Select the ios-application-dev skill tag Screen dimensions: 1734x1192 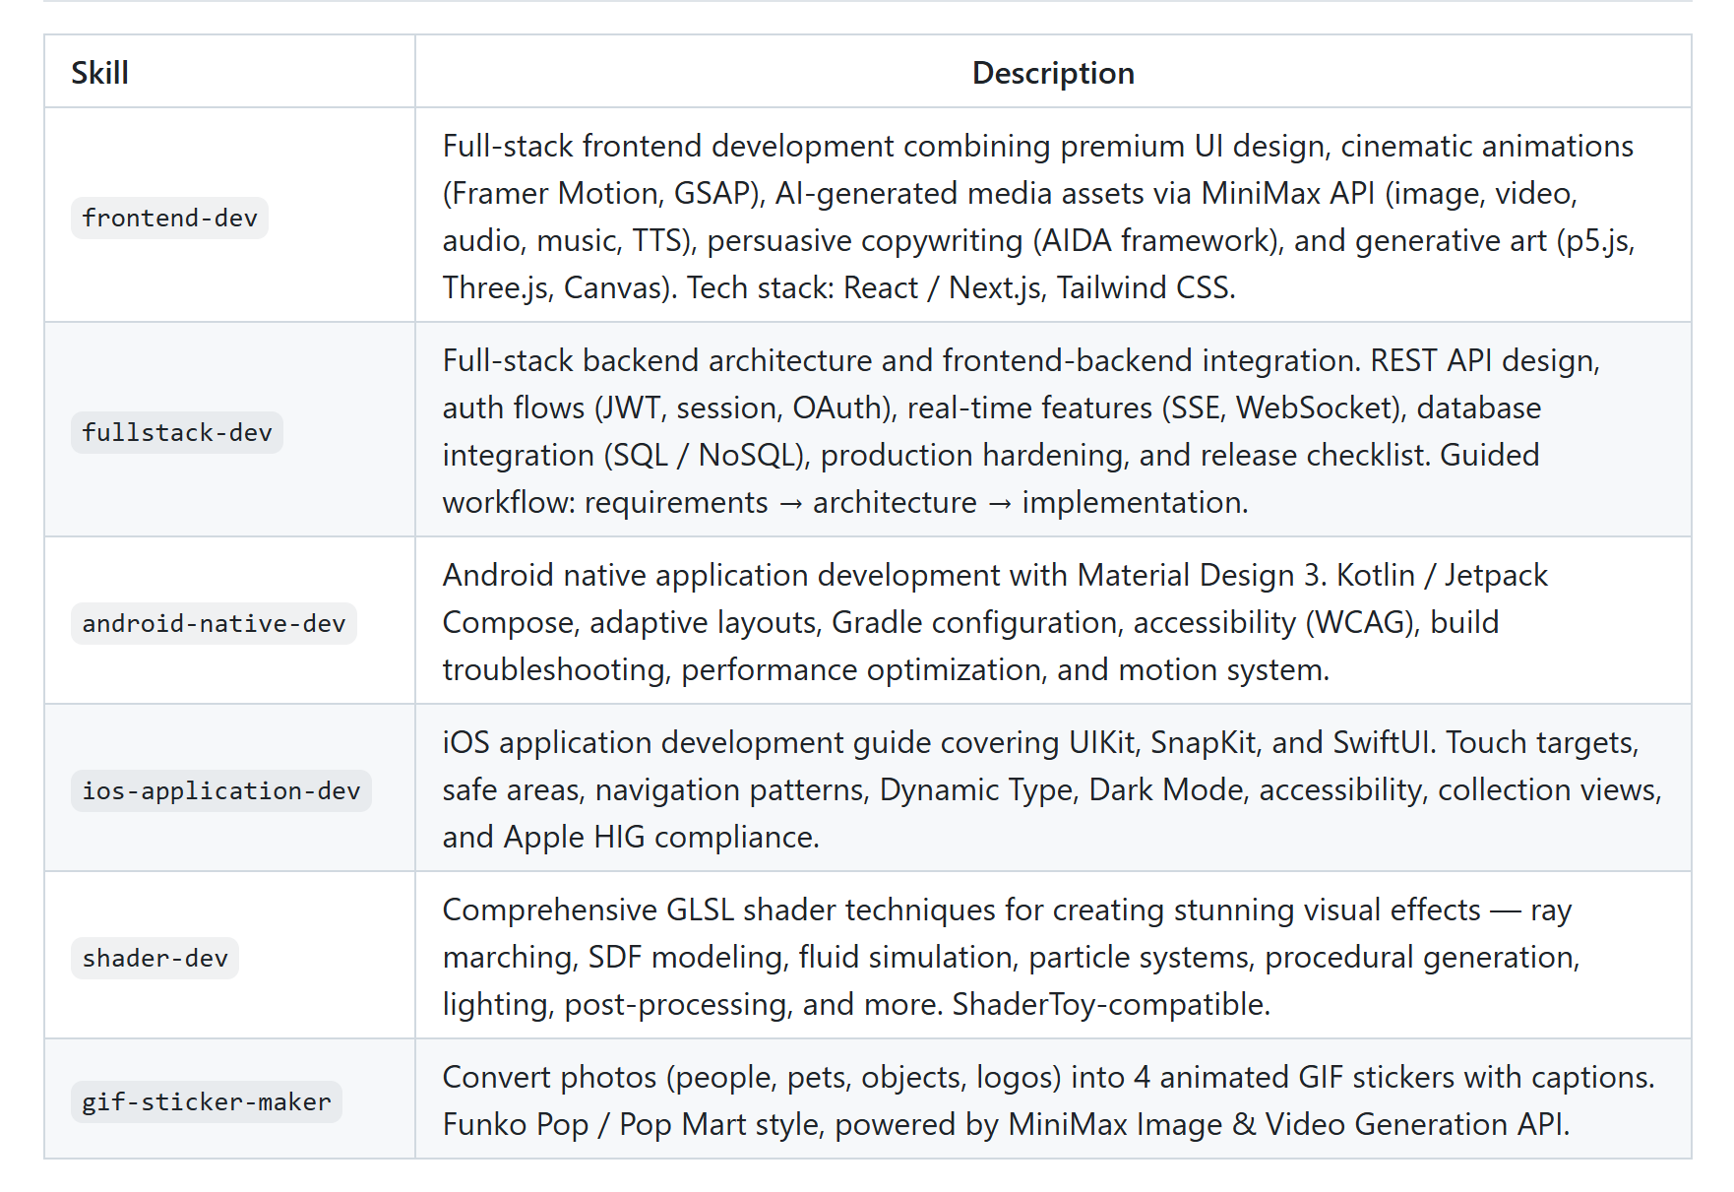pyautogui.click(x=220, y=790)
